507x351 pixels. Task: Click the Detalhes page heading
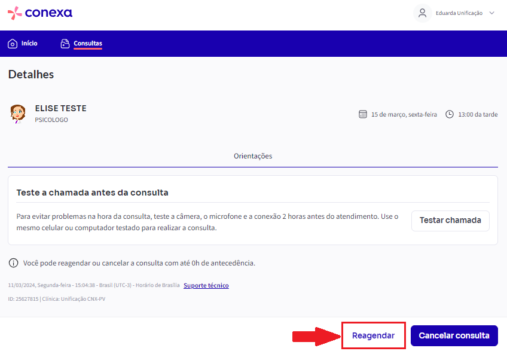coord(30,74)
